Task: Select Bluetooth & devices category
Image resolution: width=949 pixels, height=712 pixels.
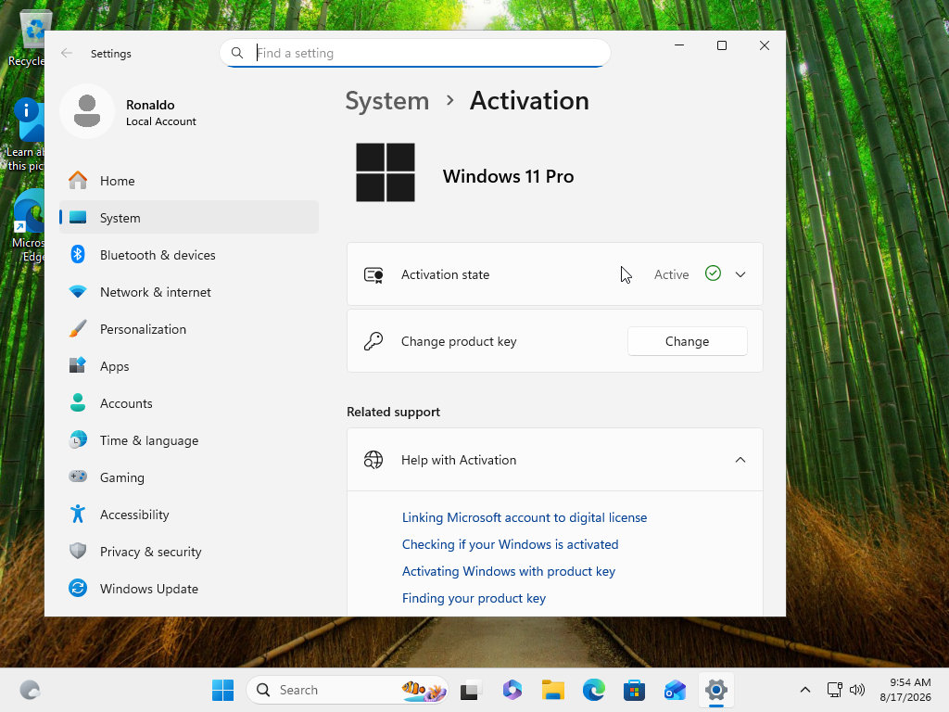Action: pos(189,254)
